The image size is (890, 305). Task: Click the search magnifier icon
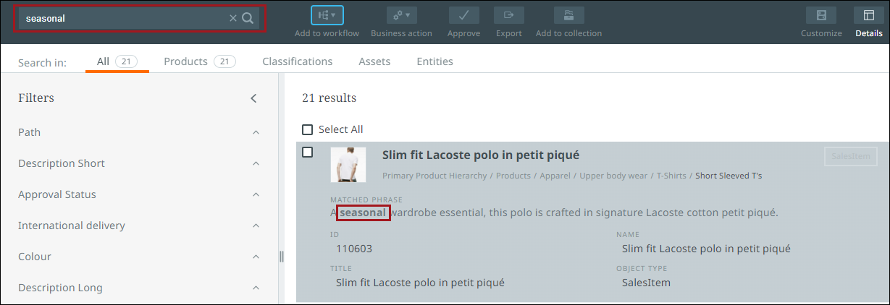(248, 18)
